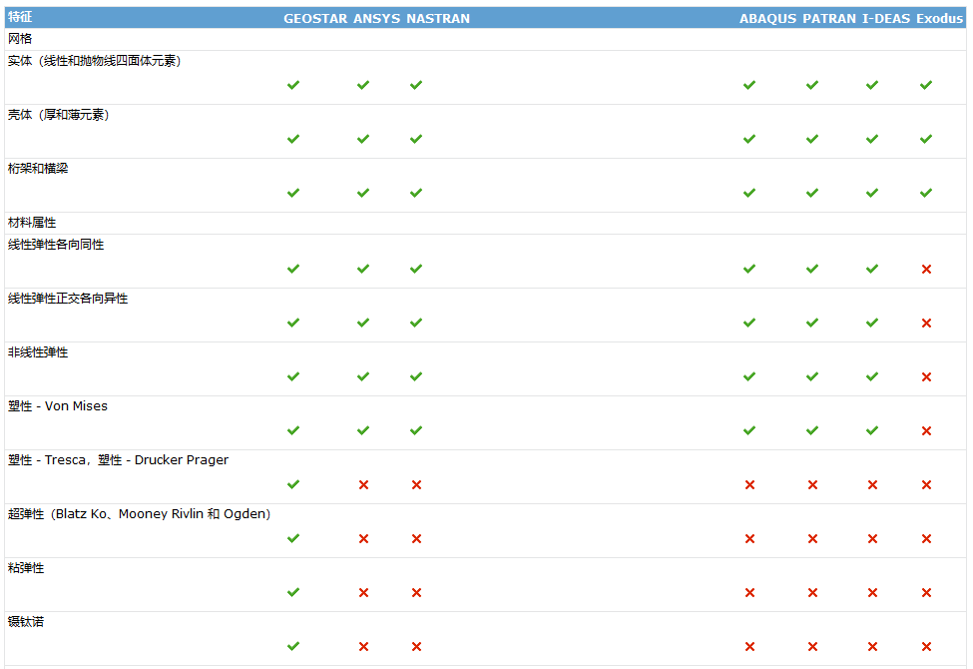Click the green check for Von Mises under I-DEAS
This screenshot has height=669, width=973.
[872, 430]
